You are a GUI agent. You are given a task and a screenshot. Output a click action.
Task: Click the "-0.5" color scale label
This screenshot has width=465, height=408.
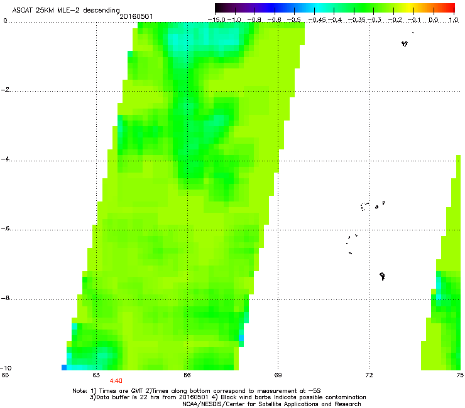294,20
